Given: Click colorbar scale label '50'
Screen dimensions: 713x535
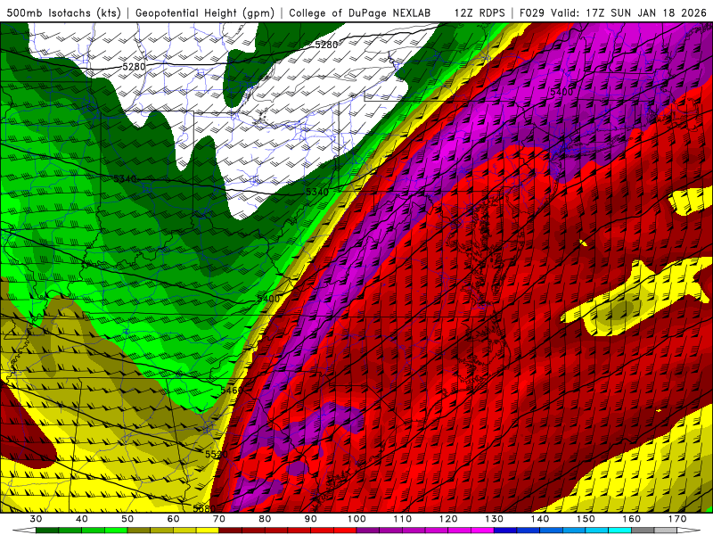Looking at the screenshot, I should (127, 519).
